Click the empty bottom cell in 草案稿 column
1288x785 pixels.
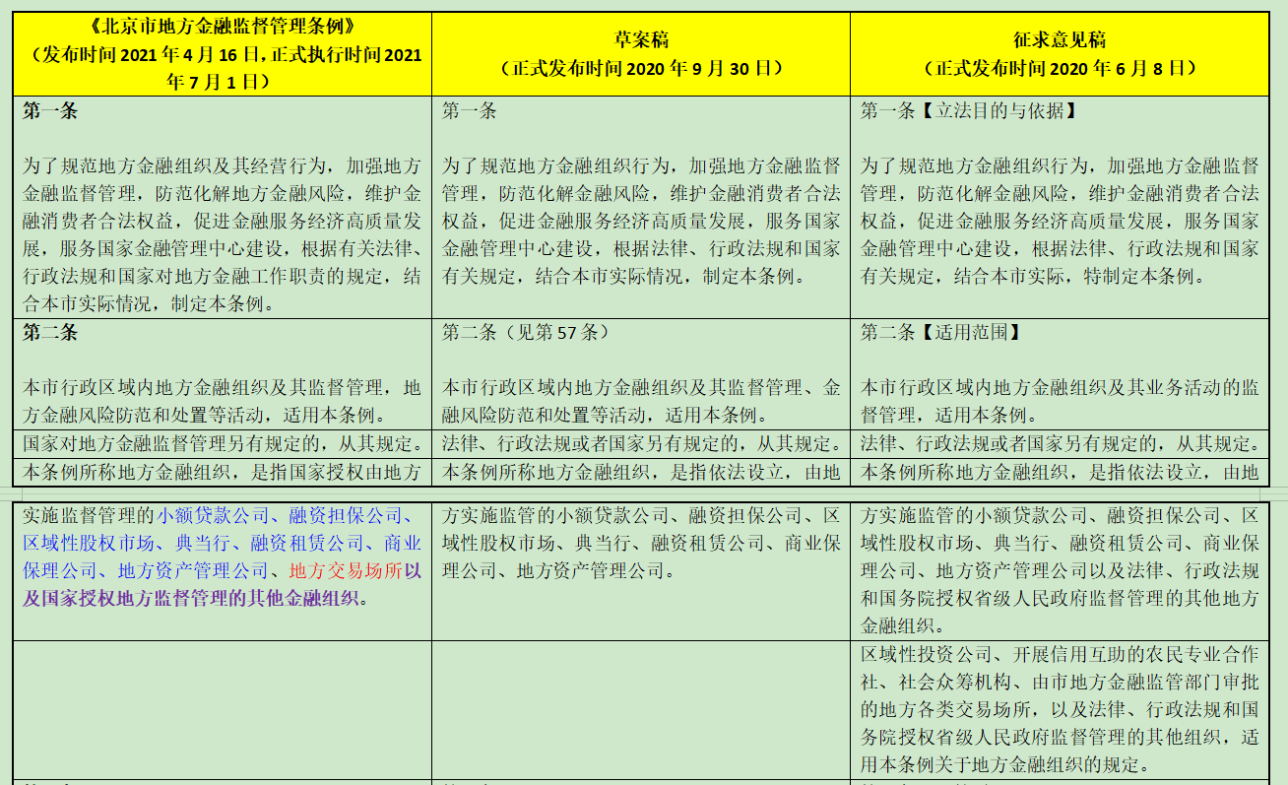pos(640,709)
